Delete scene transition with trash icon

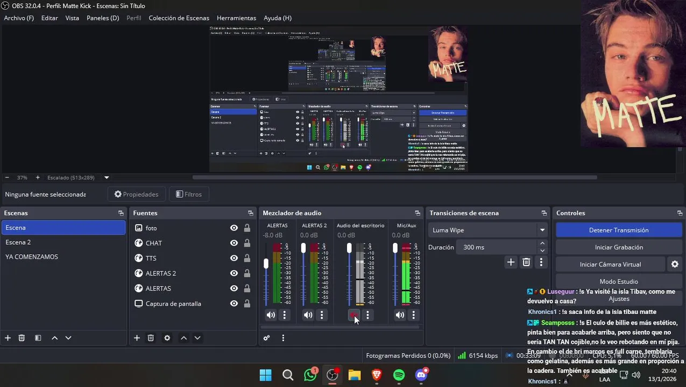tap(526, 262)
